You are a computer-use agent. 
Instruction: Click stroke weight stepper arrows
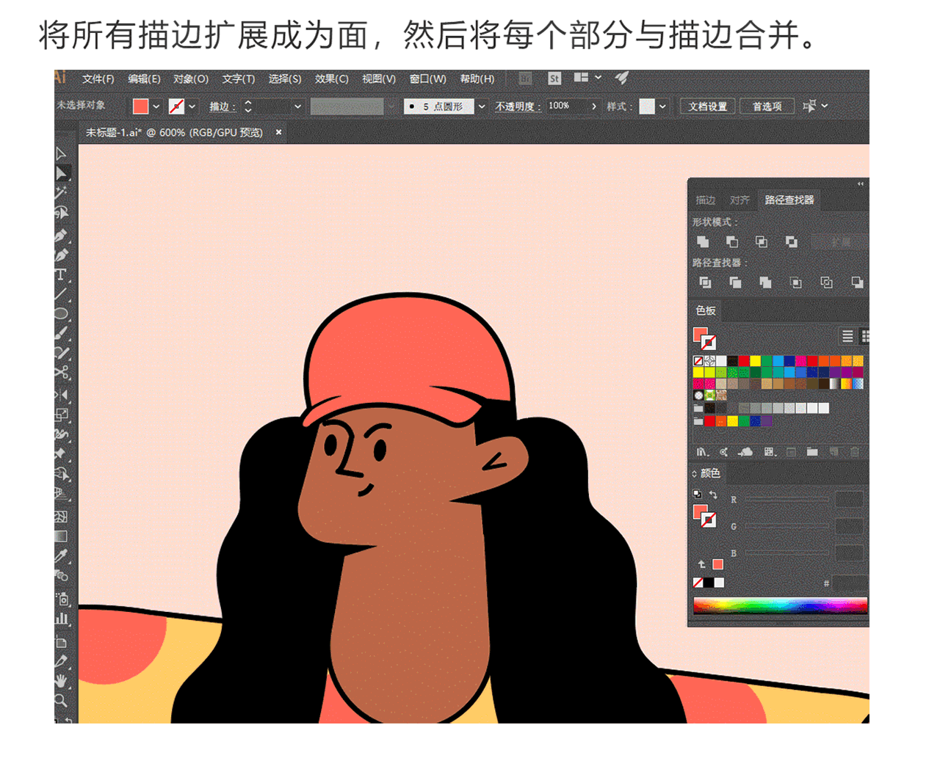(248, 106)
